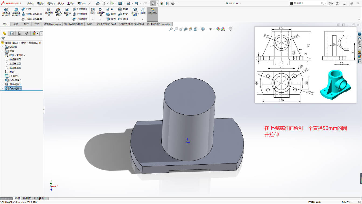Screen dimensions: 362x204
Task: Select the 拔模 draft tool
Action: [x=111, y=14]
